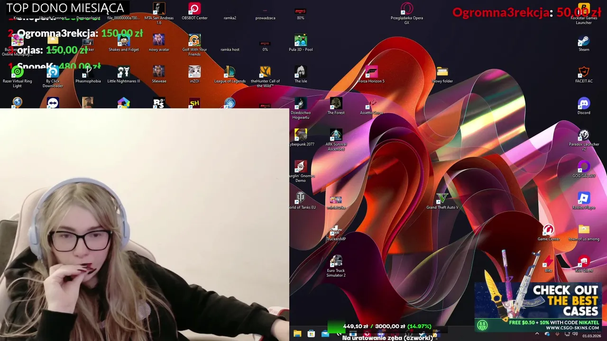This screenshot has height=341, width=607.
Task: Select the S6eweae image file
Action: coord(159,75)
